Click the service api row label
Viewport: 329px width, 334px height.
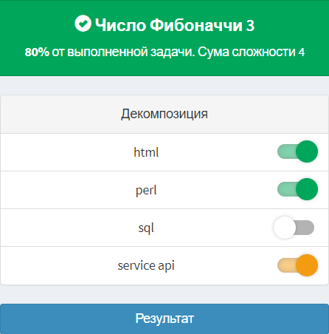click(146, 265)
